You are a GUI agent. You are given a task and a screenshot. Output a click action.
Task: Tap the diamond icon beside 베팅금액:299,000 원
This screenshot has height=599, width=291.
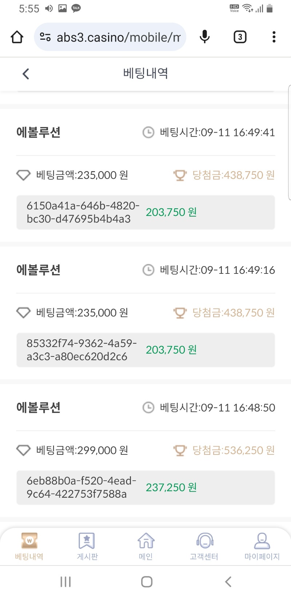point(23,450)
